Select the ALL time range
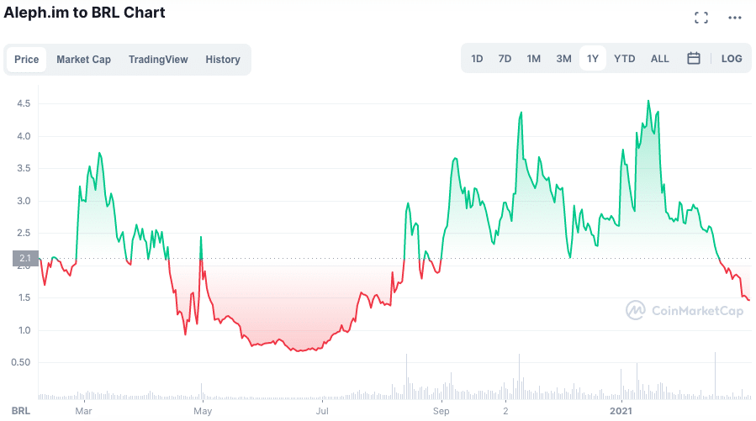This screenshot has height=421, width=756. coord(659,58)
